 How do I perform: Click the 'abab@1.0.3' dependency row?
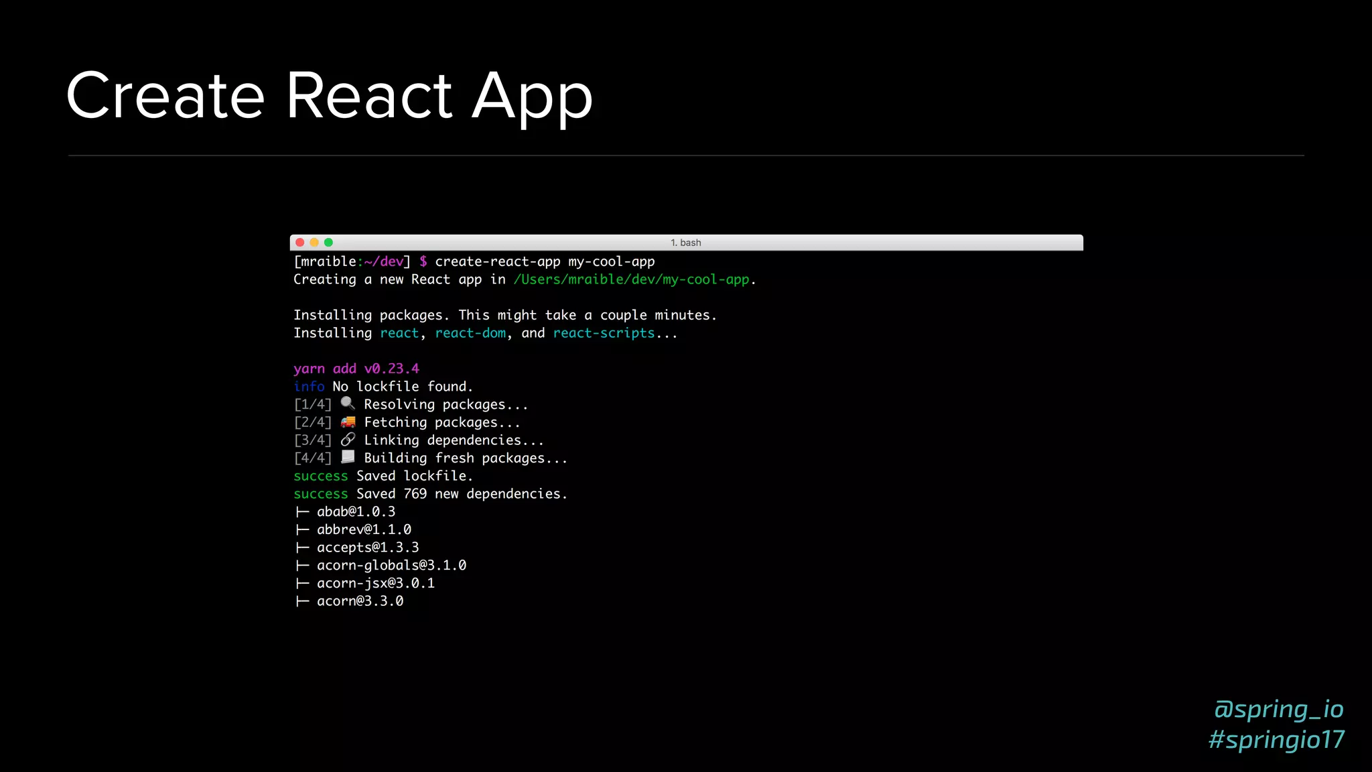pyautogui.click(x=345, y=511)
